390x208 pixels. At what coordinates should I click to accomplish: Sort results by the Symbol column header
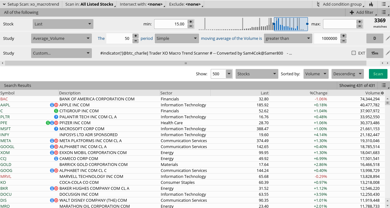[29, 93]
